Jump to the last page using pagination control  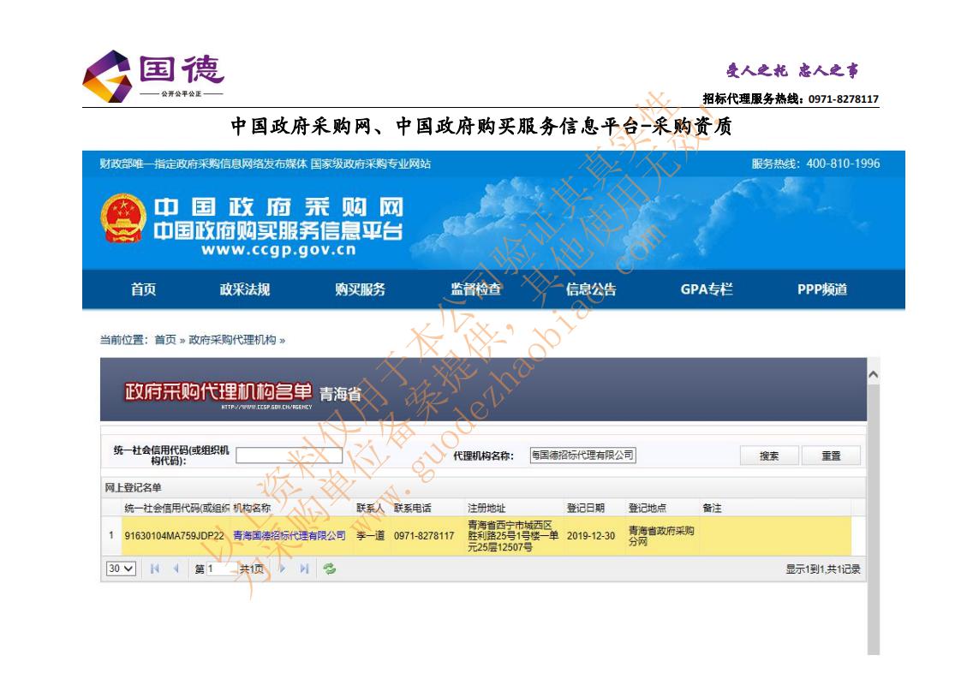click(303, 567)
